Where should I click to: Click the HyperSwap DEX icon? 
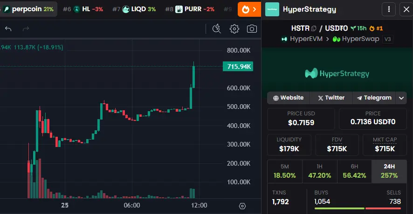(337, 39)
